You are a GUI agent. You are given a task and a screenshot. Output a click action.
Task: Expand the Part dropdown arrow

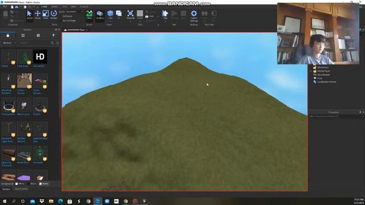[x=110, y=21]
